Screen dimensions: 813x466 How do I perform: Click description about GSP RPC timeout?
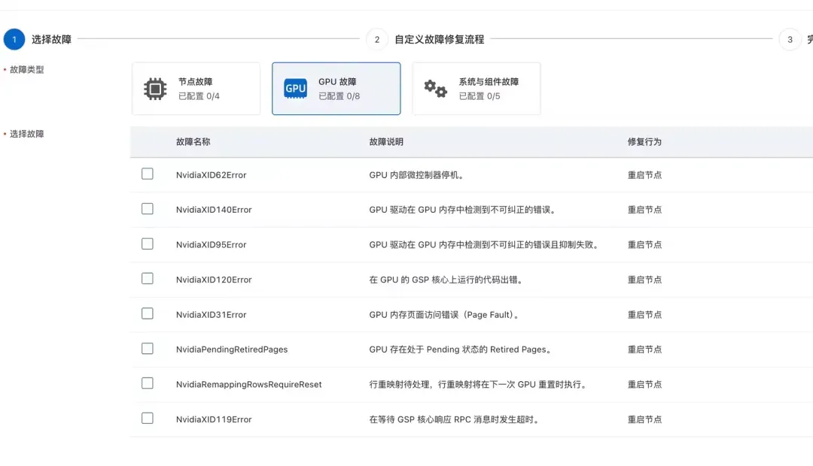[454, 419]
